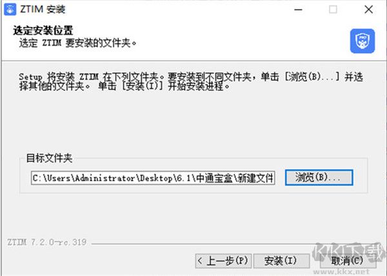Minimize the ZTIM installer window
This screenshot has height=276, width=387.
click(299, 10)
